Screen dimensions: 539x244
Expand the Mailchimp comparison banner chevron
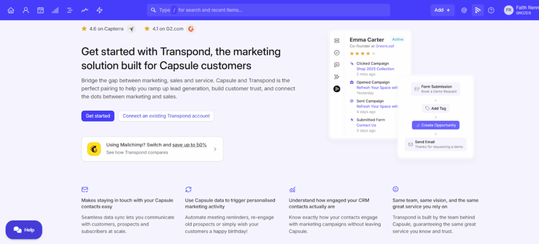click(x=215, y=149)
